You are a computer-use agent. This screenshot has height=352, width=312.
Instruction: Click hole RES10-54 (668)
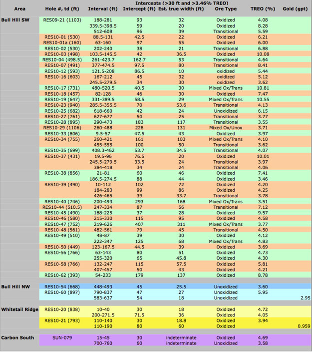pyautogui.click(x=62, y=287)
